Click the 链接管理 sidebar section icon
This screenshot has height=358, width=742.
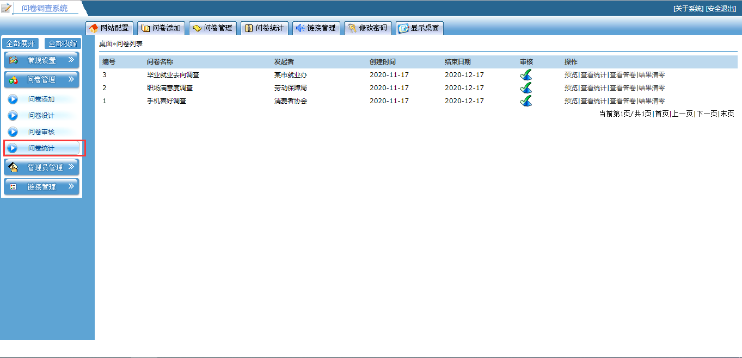pos(14,187)
